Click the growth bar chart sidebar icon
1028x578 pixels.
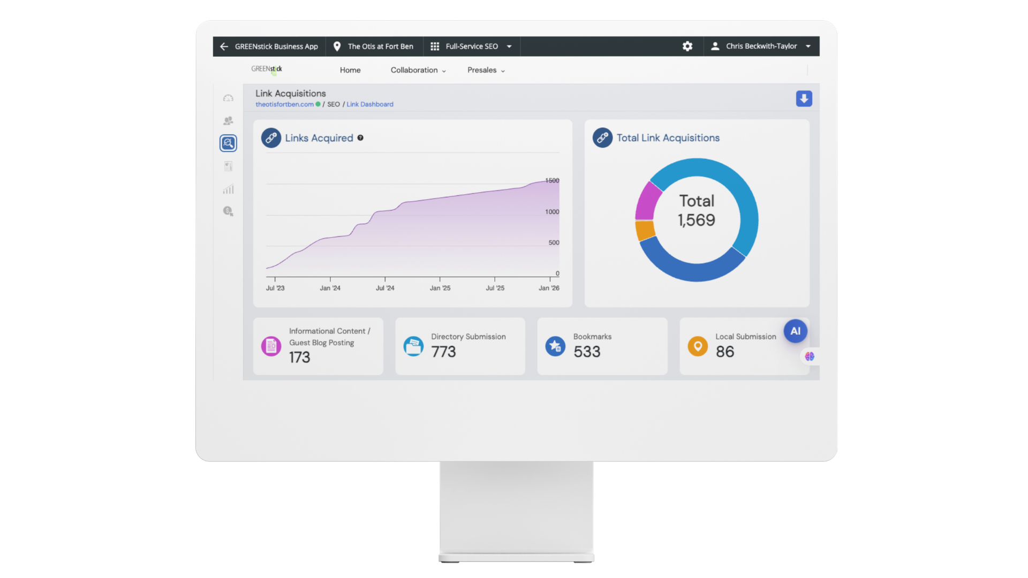point(229,188)
